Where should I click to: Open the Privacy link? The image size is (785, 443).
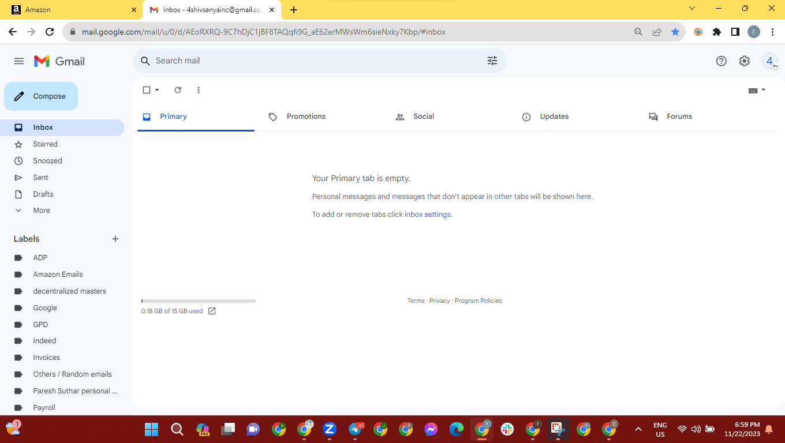click(439, 301)
